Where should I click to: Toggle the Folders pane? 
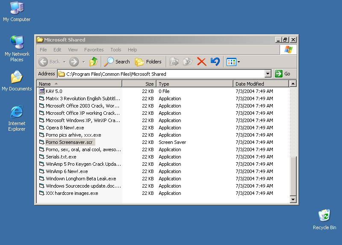(x=148, y=62)
